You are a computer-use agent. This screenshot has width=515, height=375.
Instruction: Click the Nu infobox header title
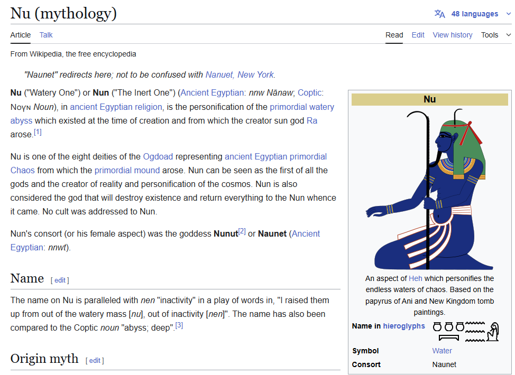[429, 99]
